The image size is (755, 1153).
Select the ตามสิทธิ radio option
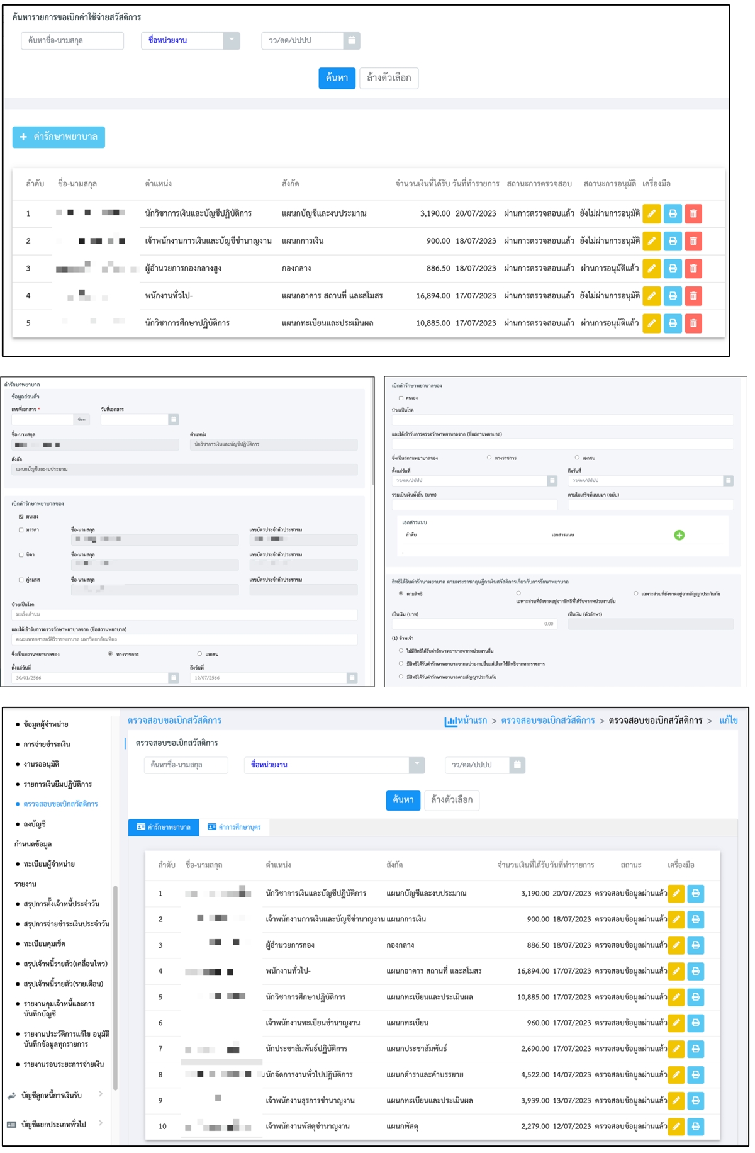point(401,593)
